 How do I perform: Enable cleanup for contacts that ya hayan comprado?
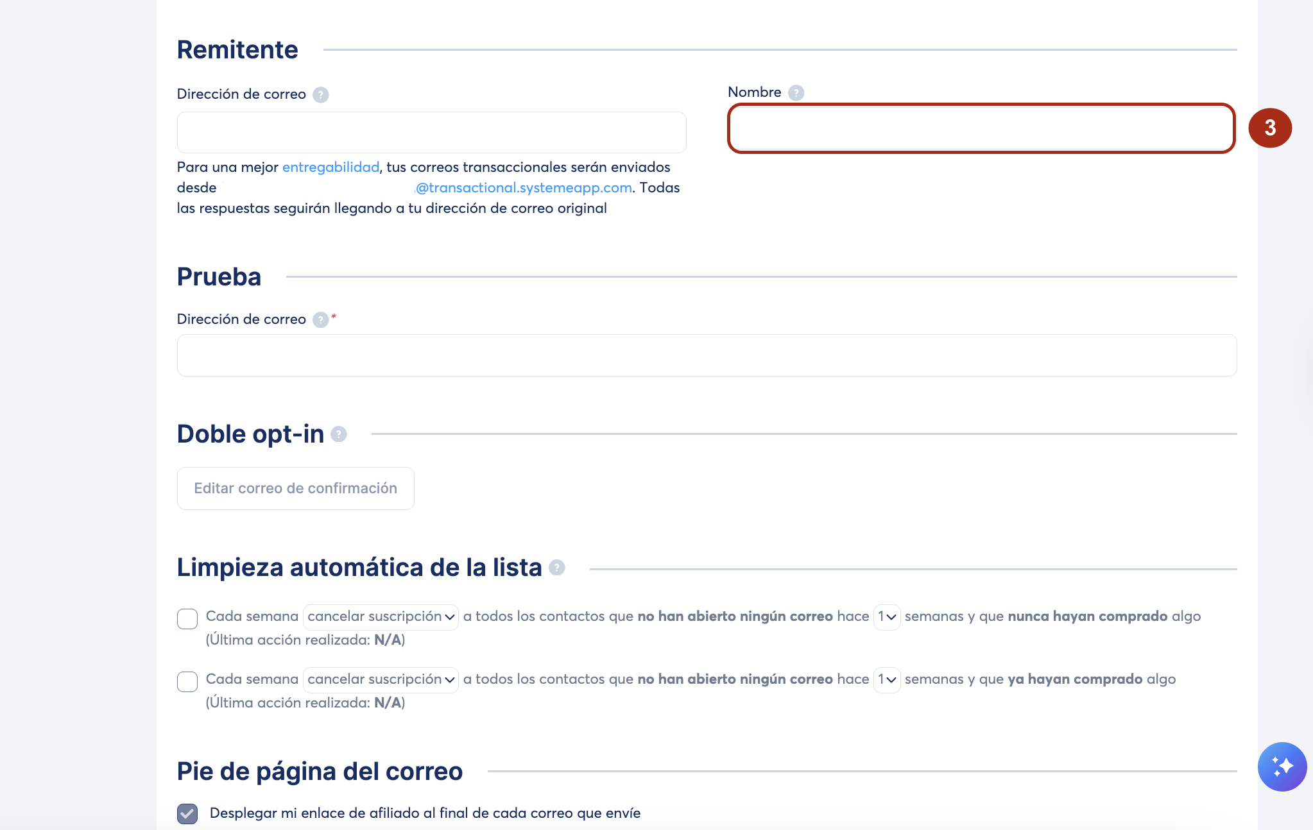pyautogui.click(x=187, y=682)
